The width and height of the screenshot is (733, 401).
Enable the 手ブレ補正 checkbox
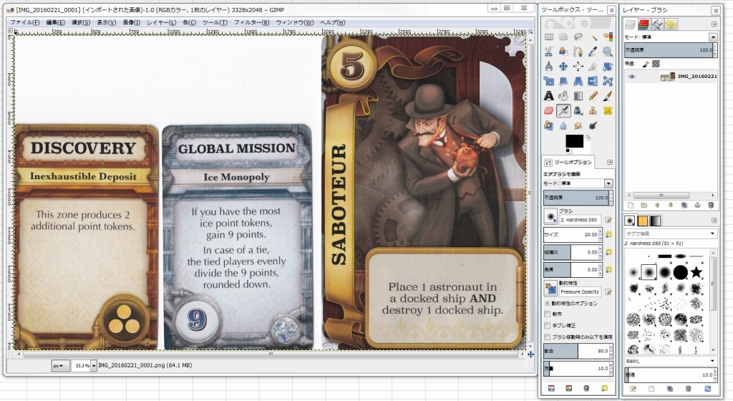(x=548, y=325)
